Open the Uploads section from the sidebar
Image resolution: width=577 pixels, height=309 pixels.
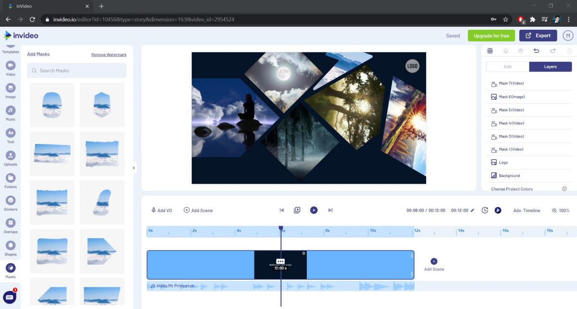[10, 158]
